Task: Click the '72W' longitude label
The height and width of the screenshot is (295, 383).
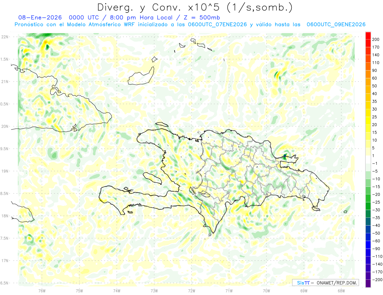Action: (x=191, y=291)
